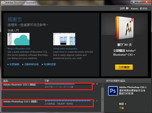Click the Illustrator Ai box image
The image size is (152, 113).
pyautogui.click(x=124, y=28)
